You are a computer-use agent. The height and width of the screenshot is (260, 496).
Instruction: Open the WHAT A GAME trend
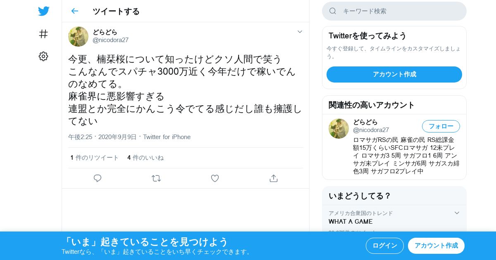coord(351,222)
